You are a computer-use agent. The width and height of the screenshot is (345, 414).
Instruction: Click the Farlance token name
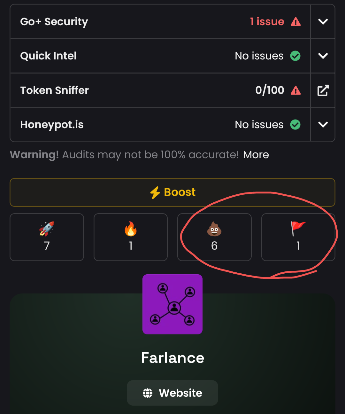pyautogui.click(x=172, y=358)
